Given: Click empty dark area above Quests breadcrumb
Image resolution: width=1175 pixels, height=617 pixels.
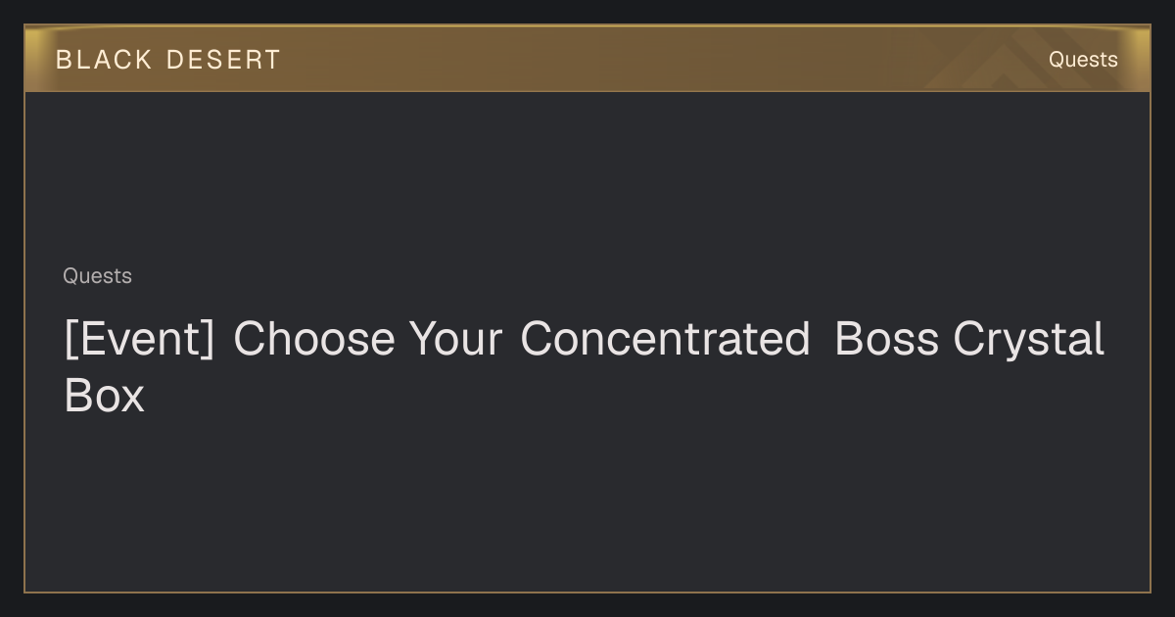Looking at the screenshot, I should [587, 176].
